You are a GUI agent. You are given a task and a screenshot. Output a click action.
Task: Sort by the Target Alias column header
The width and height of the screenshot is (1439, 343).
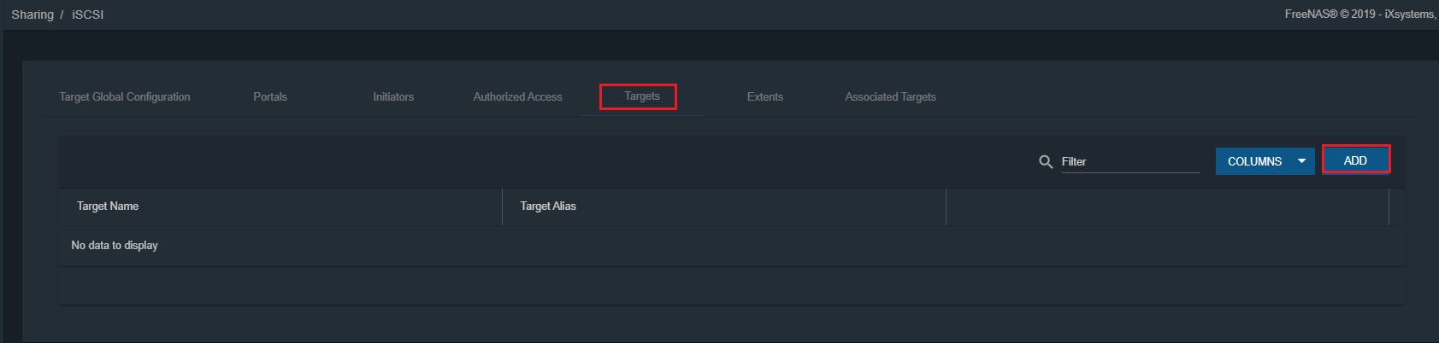[x=548, y=206]
